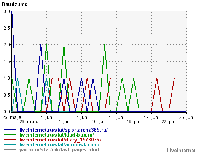Click the aerodisk.com legend text
Screen dimensions: 198x154
(x=59, y=144)
